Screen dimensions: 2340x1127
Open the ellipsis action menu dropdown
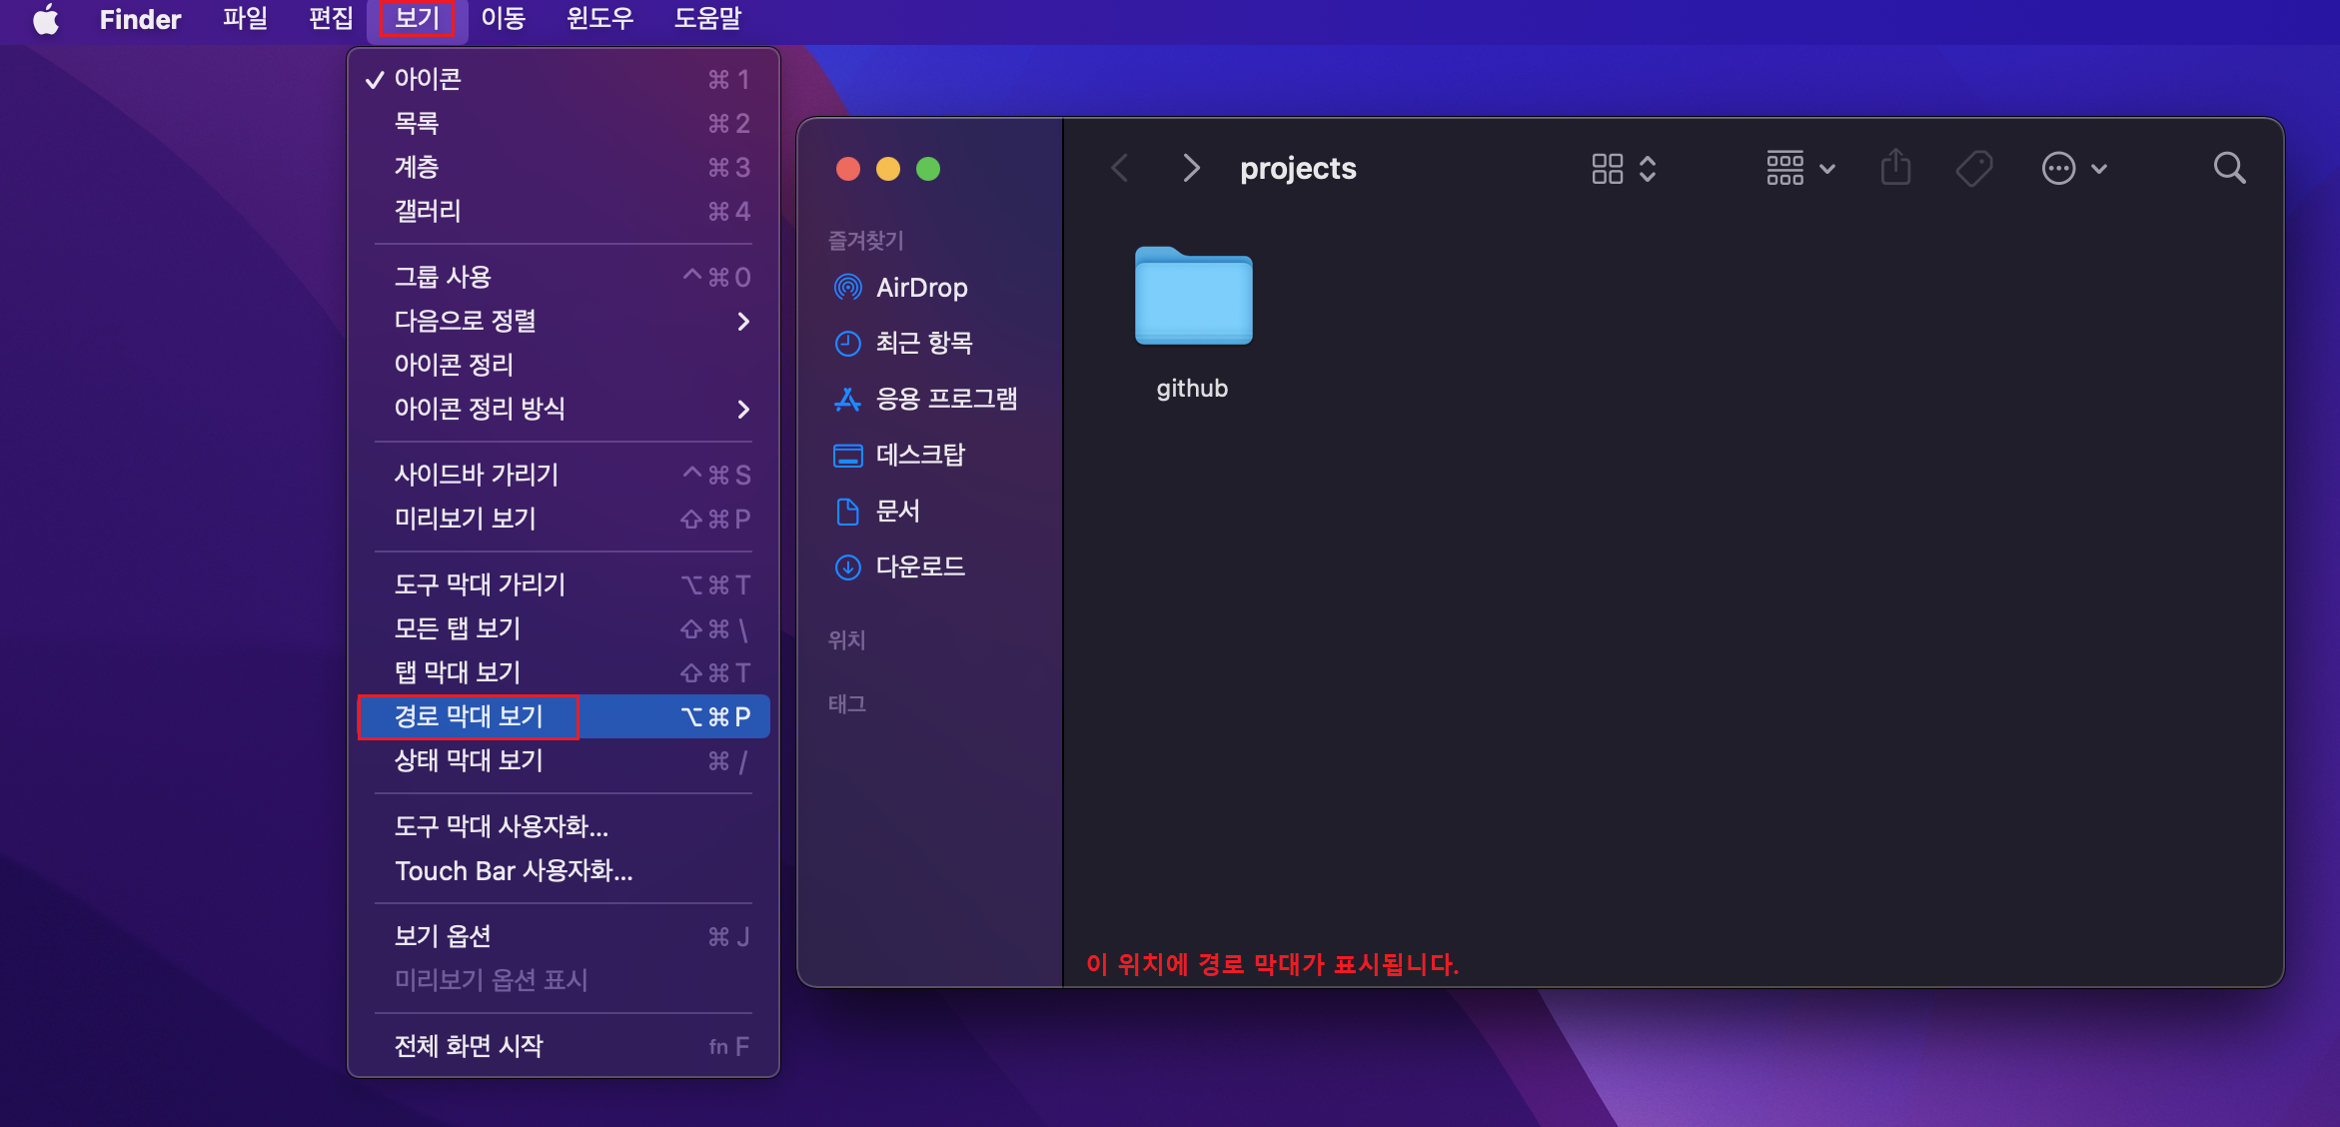[2073, 168]
